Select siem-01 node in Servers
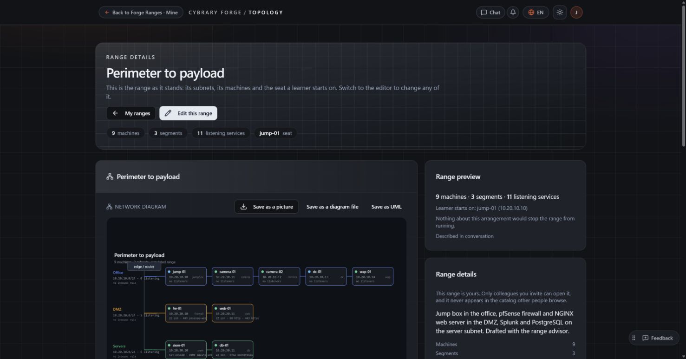The image size is (686, 359). tap(186, 350)
